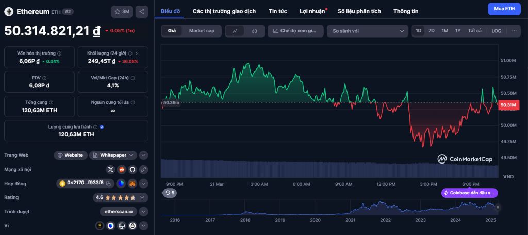Expand more links in Trang Web row

143,155
